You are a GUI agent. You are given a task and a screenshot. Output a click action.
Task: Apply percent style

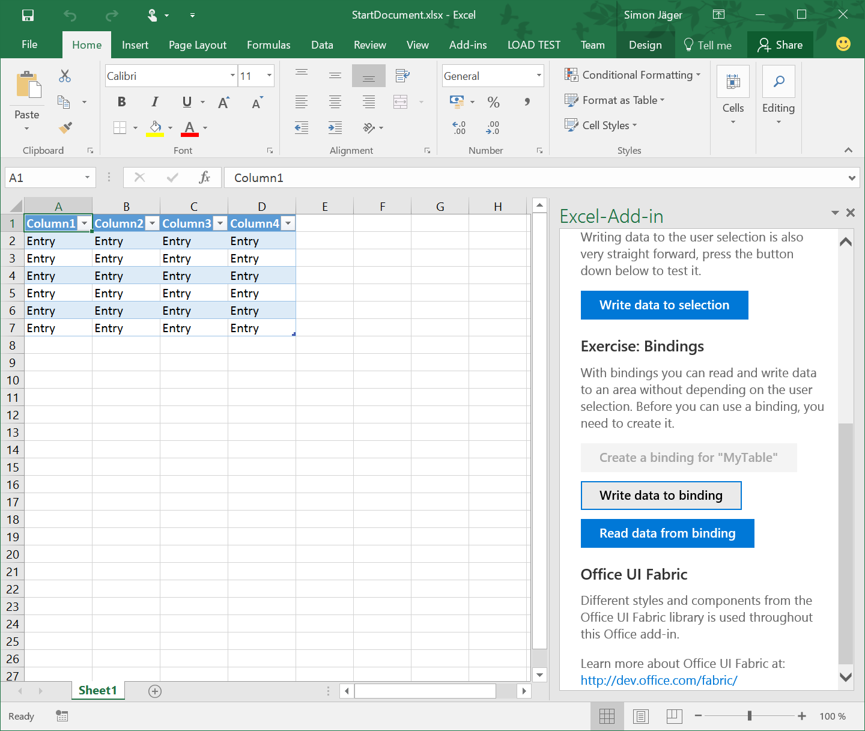[494, 102]
